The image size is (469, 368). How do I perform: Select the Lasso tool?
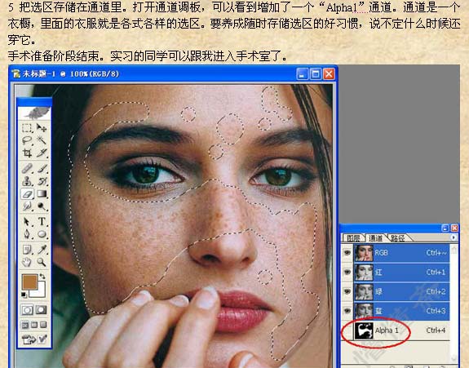[x=27, y=140]
